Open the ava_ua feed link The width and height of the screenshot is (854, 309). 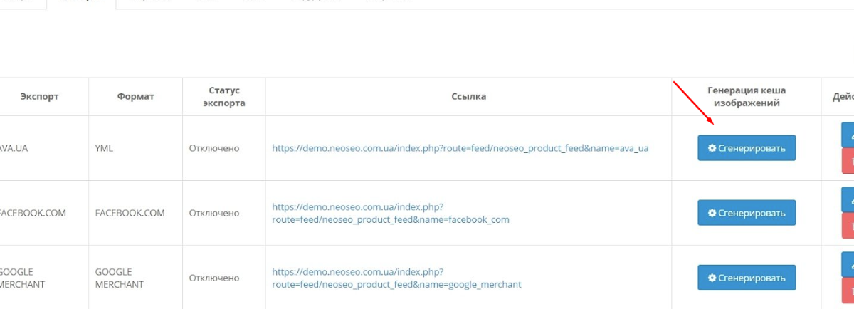(460, 148)
